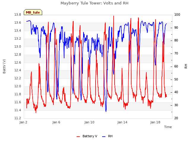Image resolution: width=190 pixels, height=142 pixels.
Task: Click the Jan 6 x-axis tick label
Action: click(x=56, y=122)
